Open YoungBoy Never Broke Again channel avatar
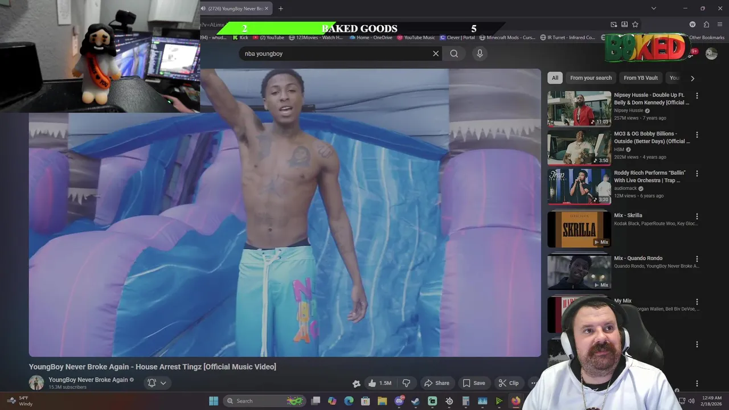Screen dimensions: 729x410 coord(36,383)
